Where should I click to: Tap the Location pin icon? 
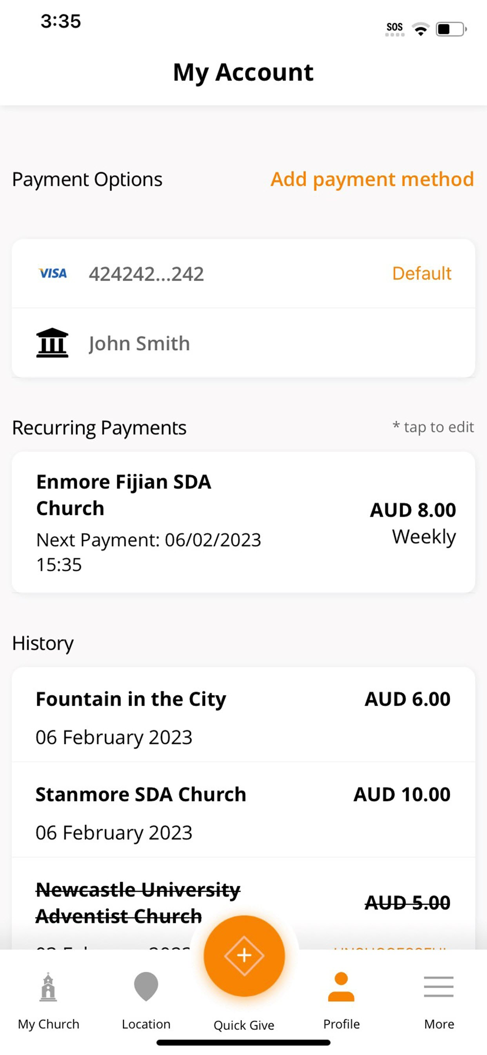(146, 986)
